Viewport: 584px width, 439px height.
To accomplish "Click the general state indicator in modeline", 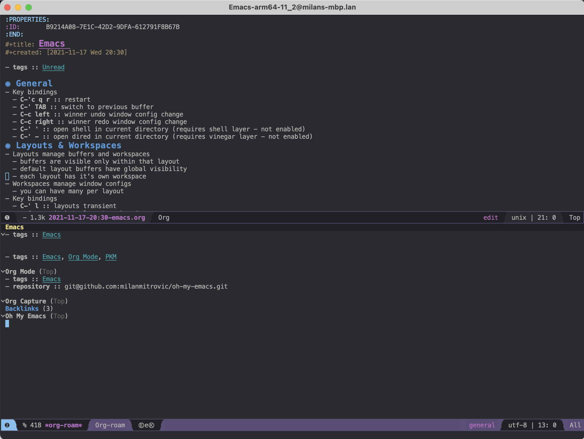I will [x=482, y=425].
